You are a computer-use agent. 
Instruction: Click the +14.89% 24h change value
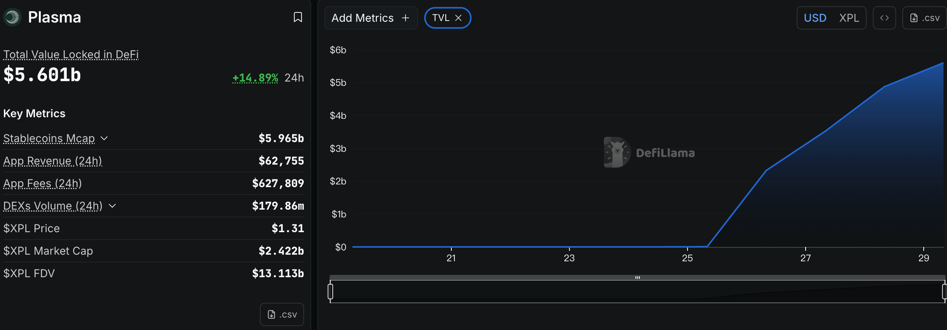click(x=255, y=78)
